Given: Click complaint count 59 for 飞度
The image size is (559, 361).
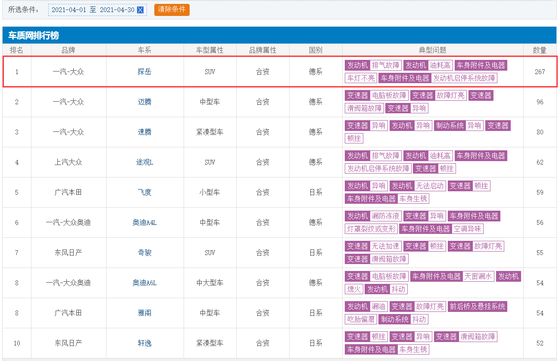Looking at the screenshot, I should pyautogui.click(x=540, y=193).
